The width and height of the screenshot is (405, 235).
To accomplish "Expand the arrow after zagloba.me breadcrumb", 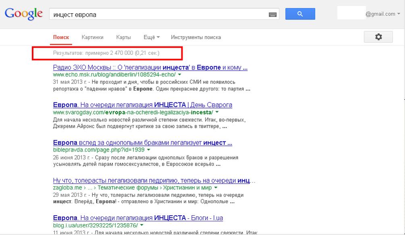I will 216,187.
